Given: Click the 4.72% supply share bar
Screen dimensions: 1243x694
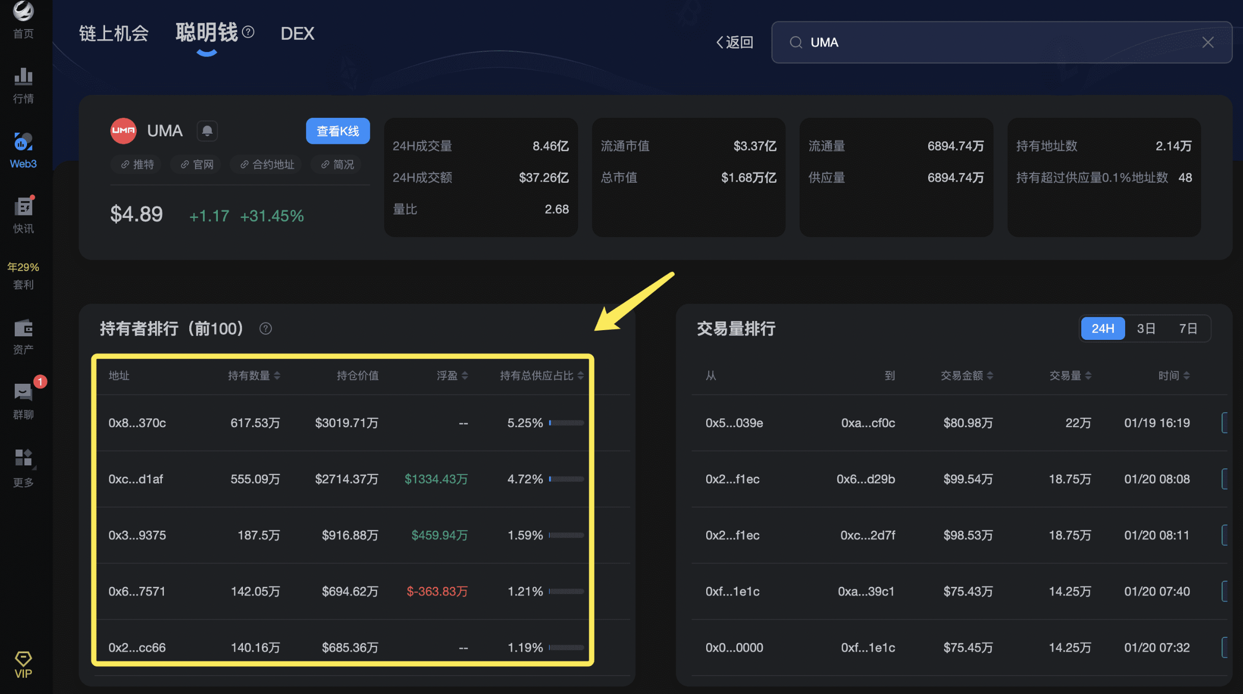Looking at the screenshot, I should tap(566, 479).
